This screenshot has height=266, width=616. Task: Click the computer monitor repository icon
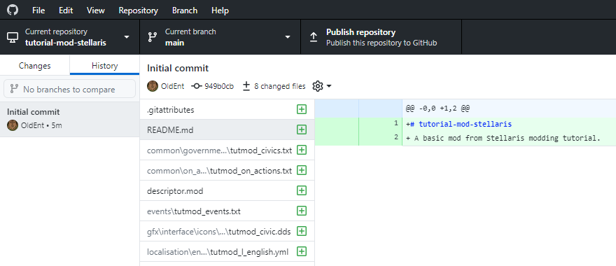click(13, 37)
